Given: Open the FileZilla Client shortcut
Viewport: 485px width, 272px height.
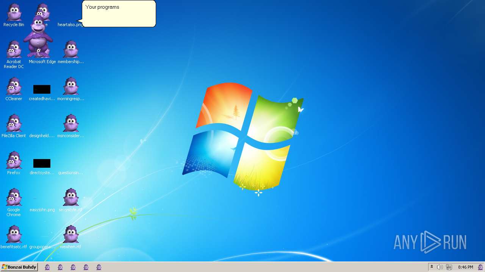Looking at the screenshot, I should point(14,126).
